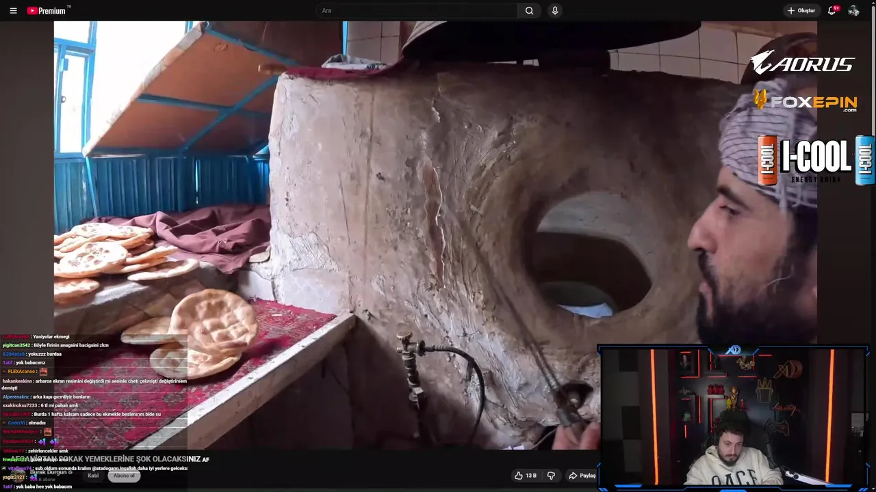Select chat message 'zehirlencekler amk'

[47, 451]
